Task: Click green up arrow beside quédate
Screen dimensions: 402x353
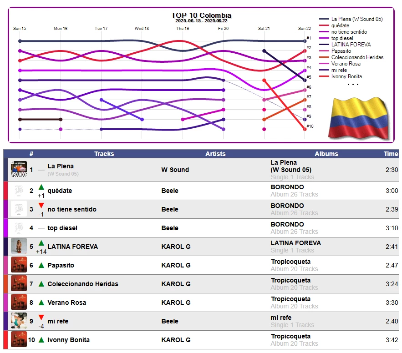Action: pyautogui.click(x=41, y=187)
